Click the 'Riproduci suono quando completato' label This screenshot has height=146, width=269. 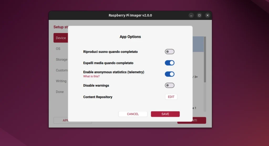(x=111, y=52)
